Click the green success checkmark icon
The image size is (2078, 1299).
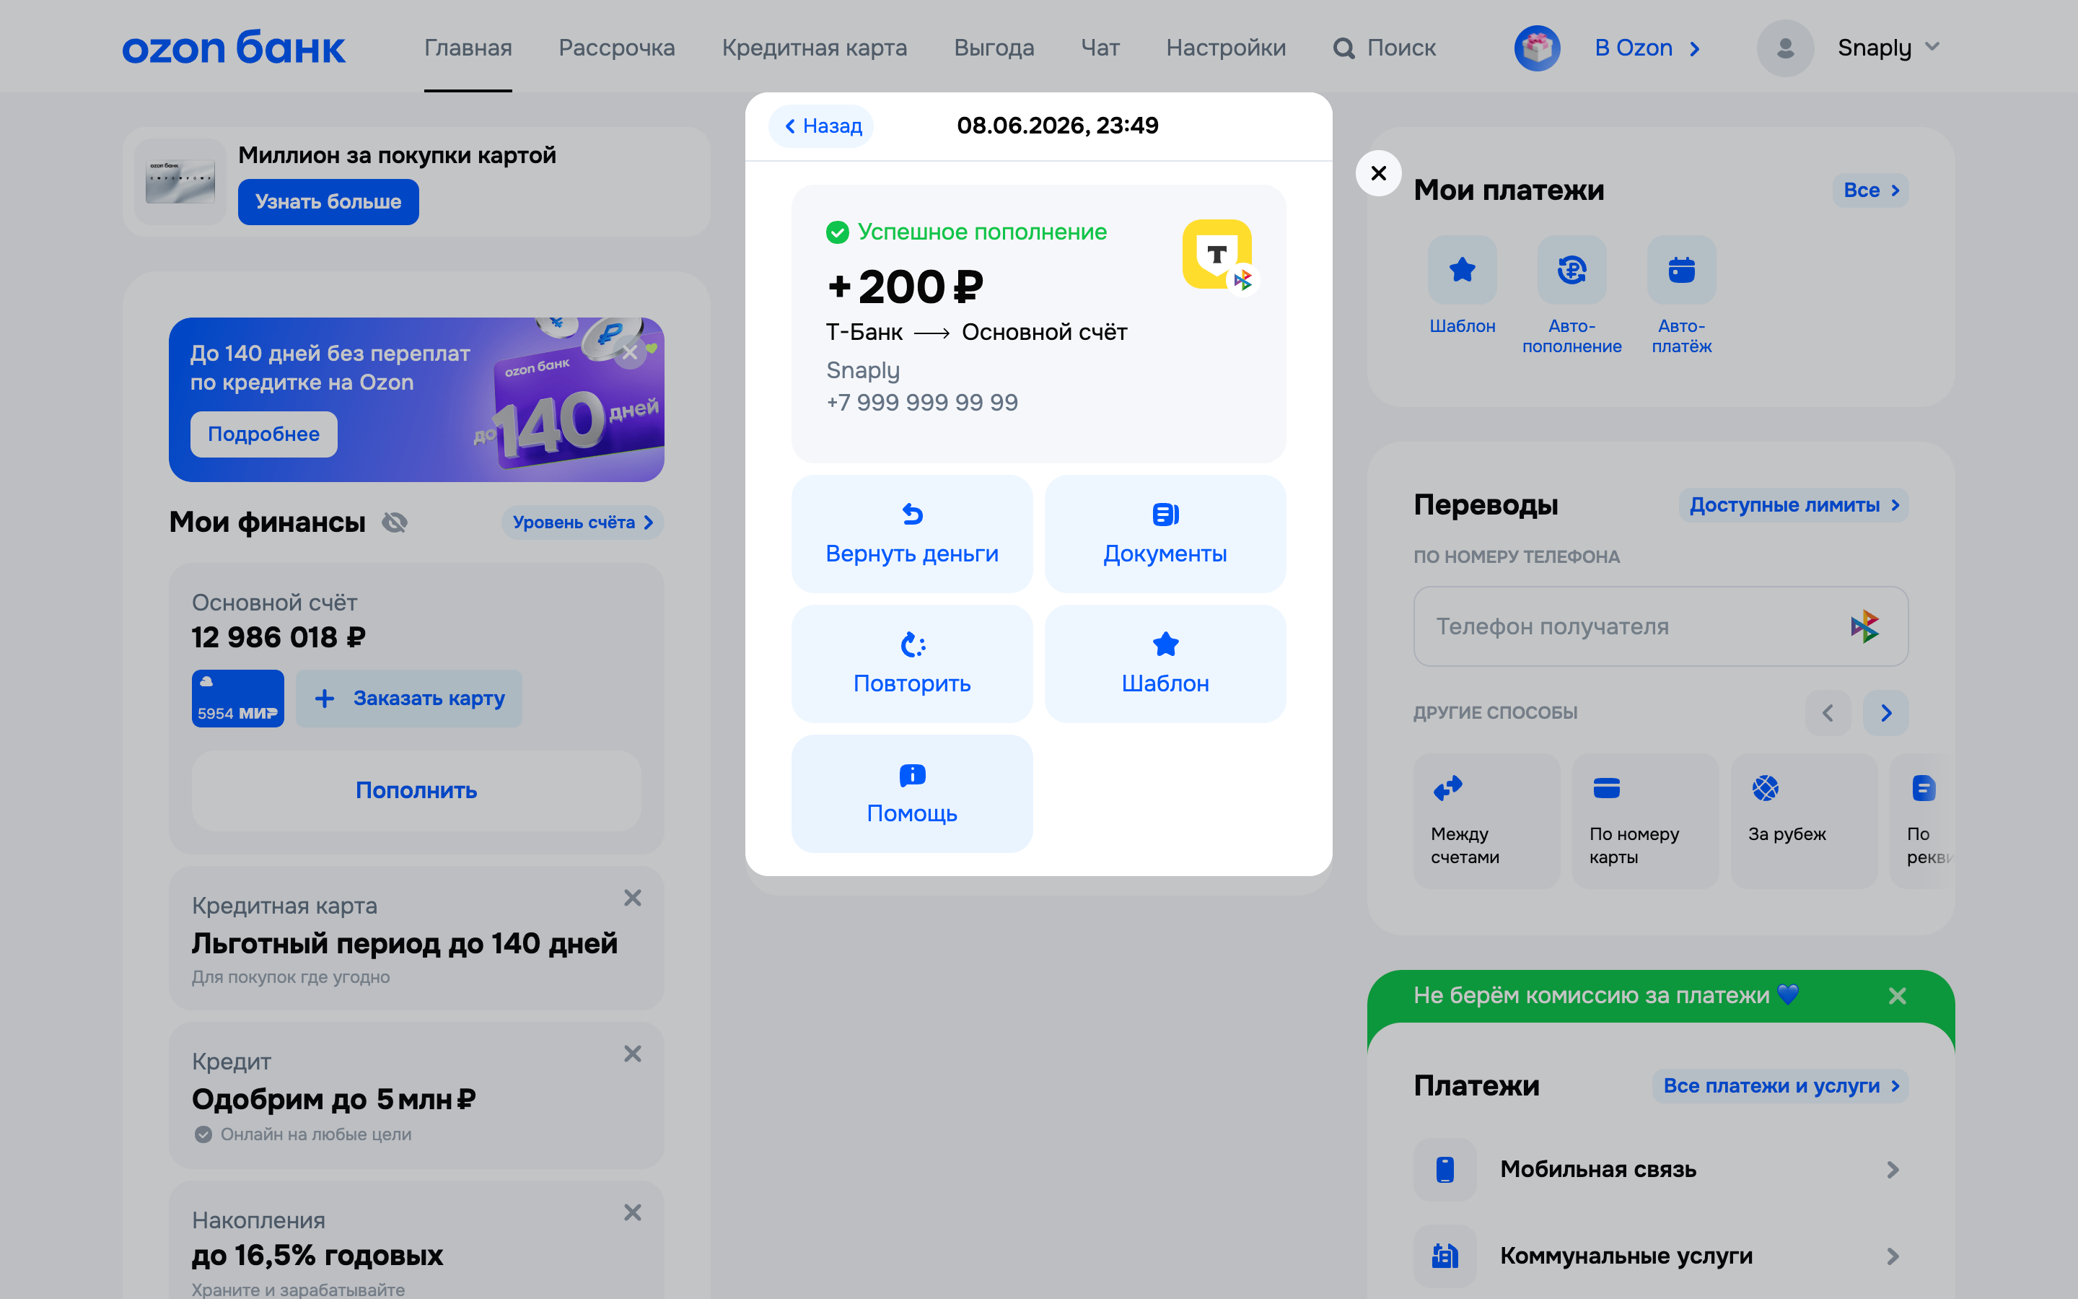(x=837, y=232)
